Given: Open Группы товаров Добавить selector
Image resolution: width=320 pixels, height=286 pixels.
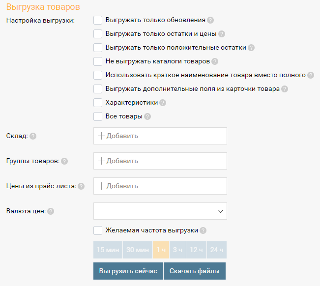Looking at the screenshot, I should click(x=160, y=161).
